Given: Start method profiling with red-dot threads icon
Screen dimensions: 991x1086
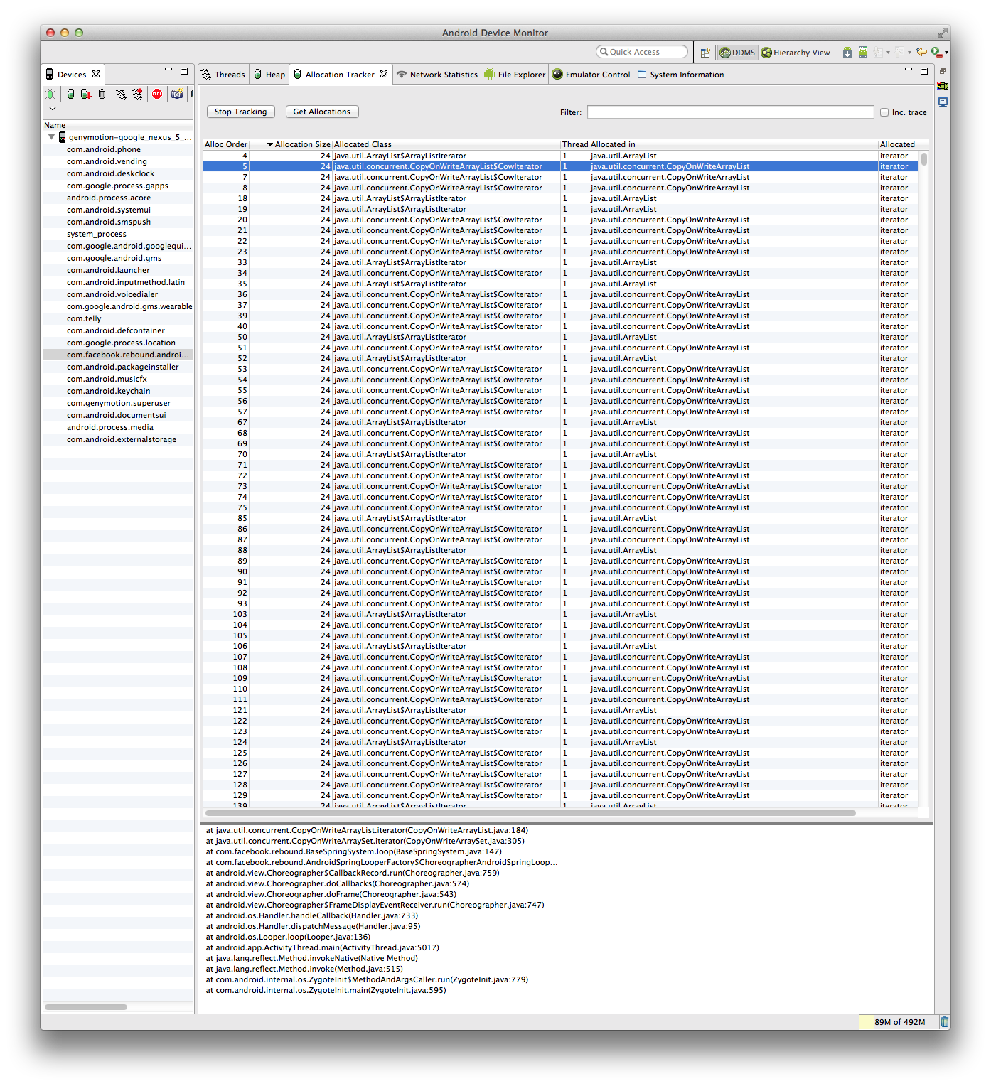Looking at the screenshot, I should [x=137, y=94].
